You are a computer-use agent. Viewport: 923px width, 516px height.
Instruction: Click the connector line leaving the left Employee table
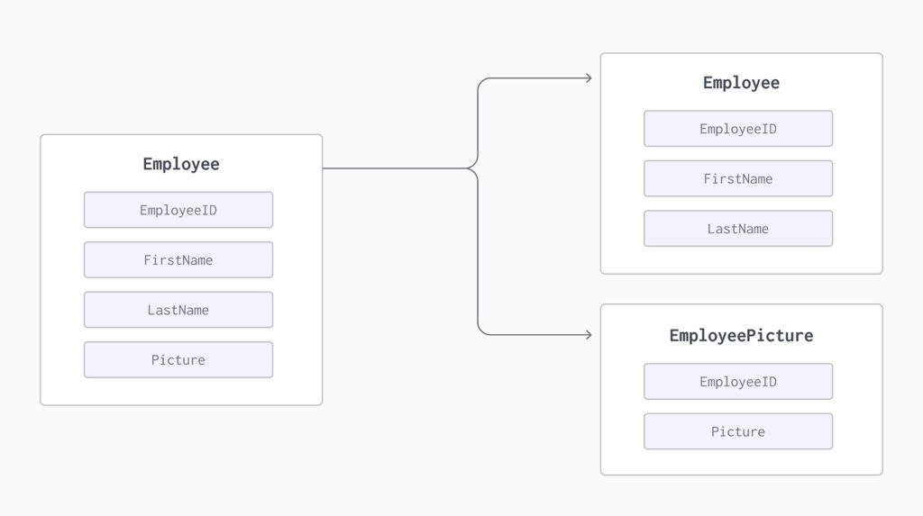[x=395, y=168]
